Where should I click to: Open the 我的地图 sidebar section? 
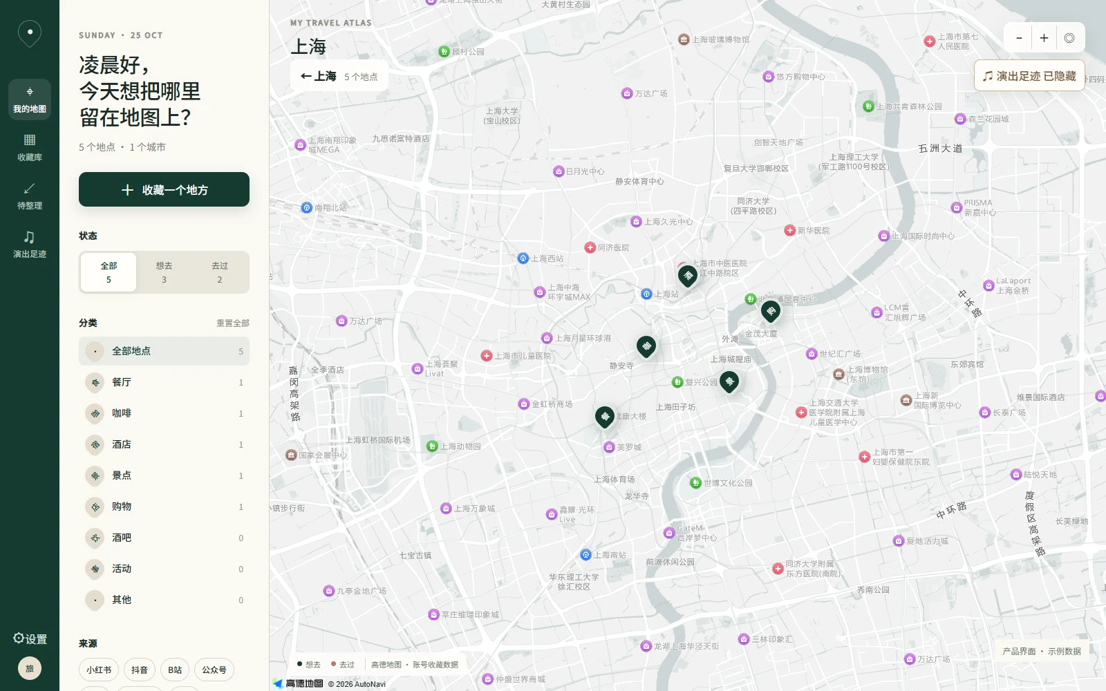coord(30,100)
